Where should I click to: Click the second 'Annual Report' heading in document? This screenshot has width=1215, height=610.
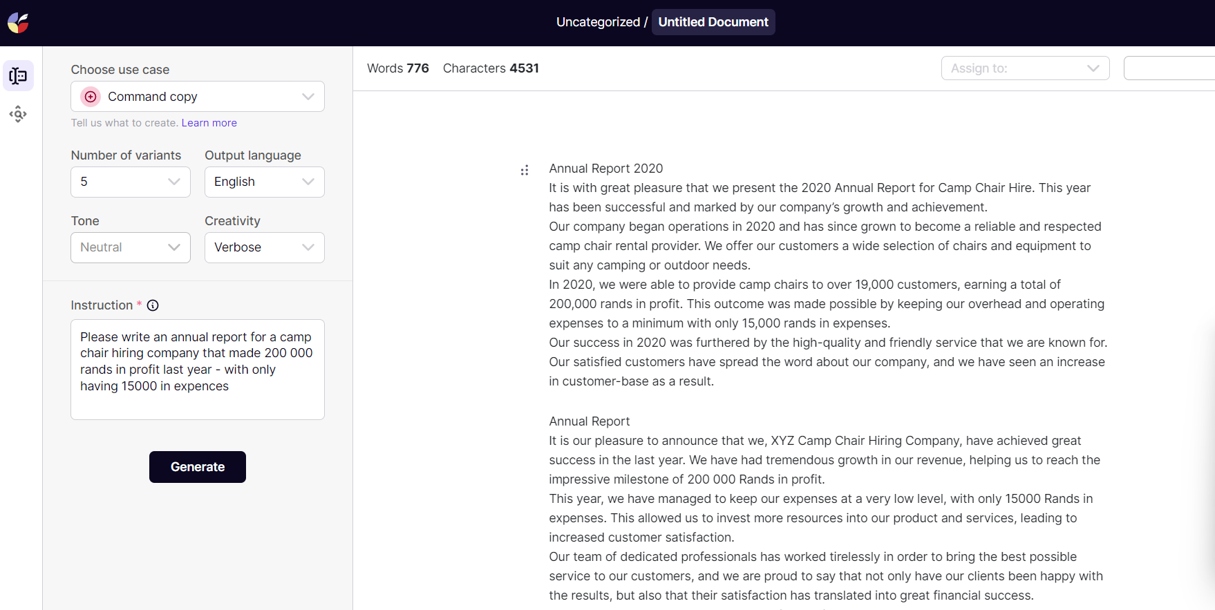[589, 421]
